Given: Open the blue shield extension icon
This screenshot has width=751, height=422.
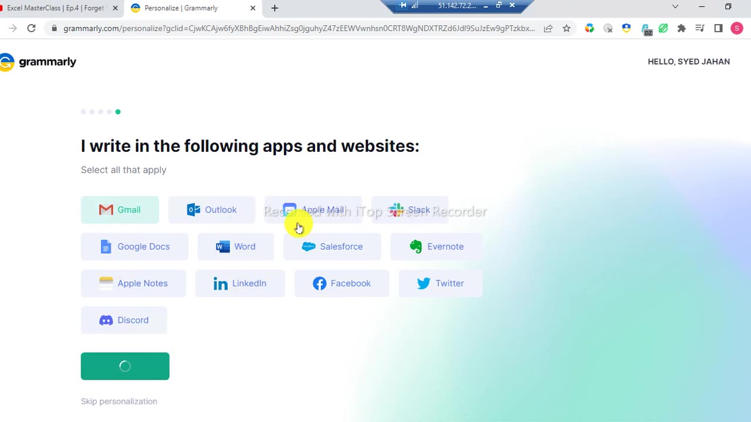Looking at the screenshot, I should (x=627, y=28).
